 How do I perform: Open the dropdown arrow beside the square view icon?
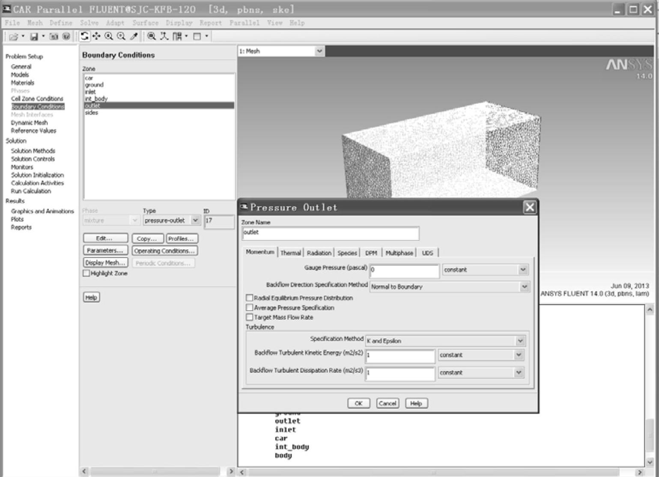[207, 36]
